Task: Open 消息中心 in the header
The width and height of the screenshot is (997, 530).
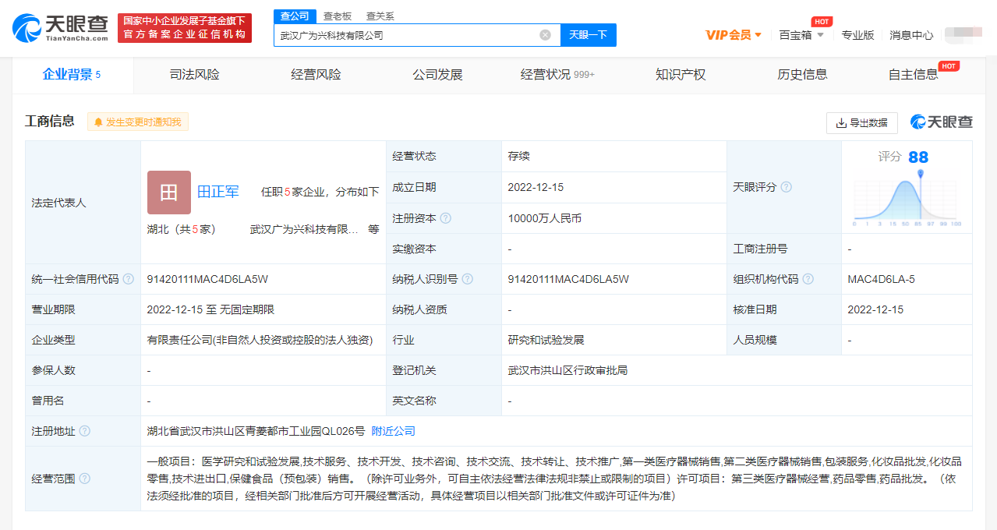Action: click(x=911, y=35)
